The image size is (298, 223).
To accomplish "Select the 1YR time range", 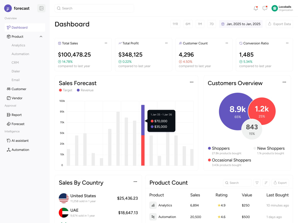I will [175, 24].
